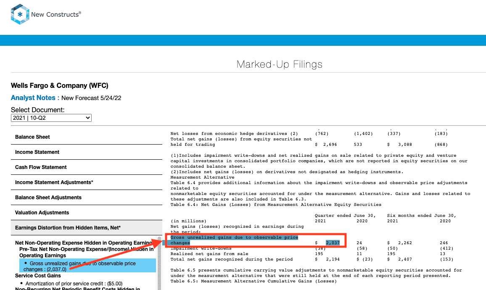Click the 3,088 six-month total value
Screen dimensions: 486x290
pos(405,145)
